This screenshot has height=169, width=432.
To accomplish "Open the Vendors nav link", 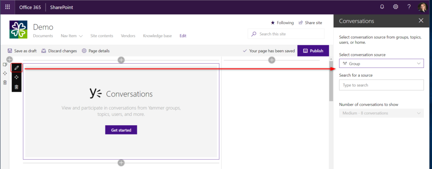I will 128,36.
